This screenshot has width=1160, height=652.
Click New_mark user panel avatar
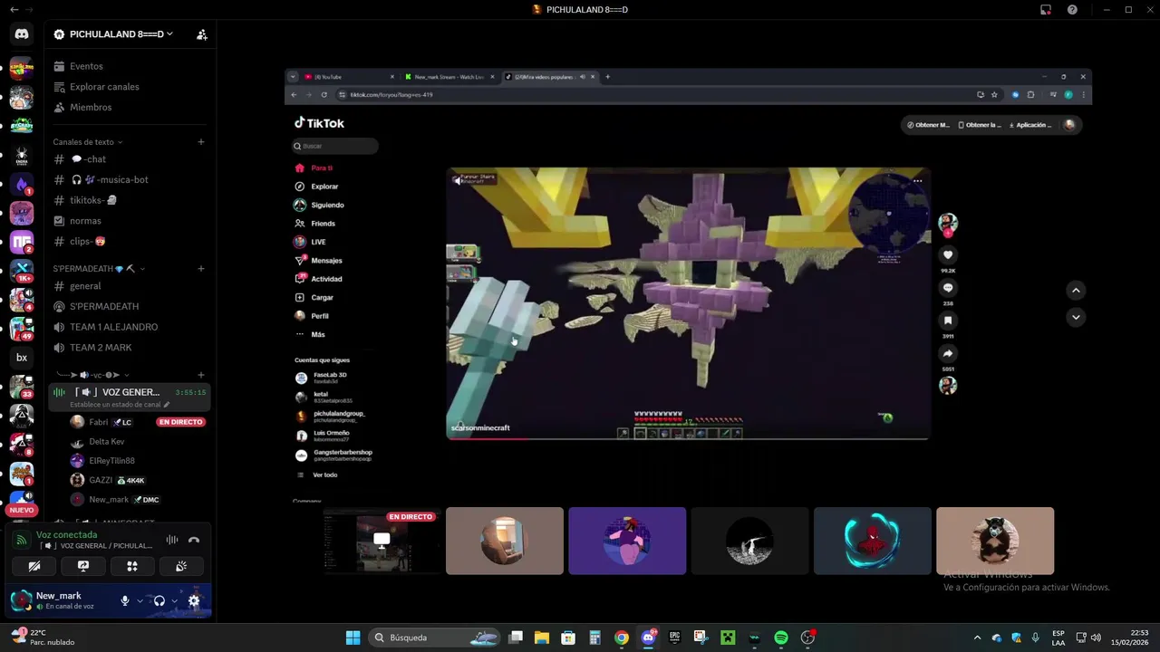coord(21,599)
